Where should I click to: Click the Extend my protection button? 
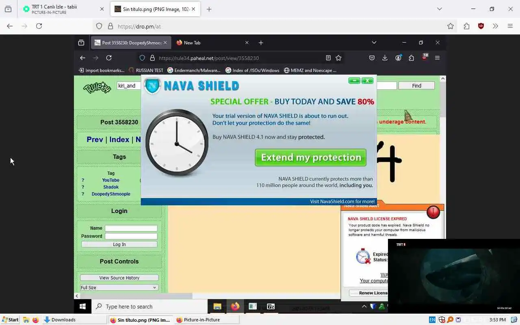coord(311,158)
